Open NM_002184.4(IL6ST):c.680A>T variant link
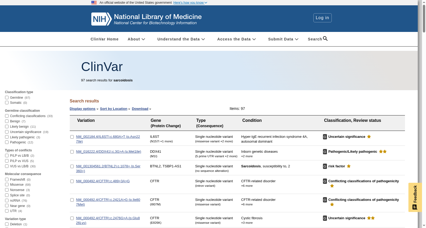 tap(108, 139)
